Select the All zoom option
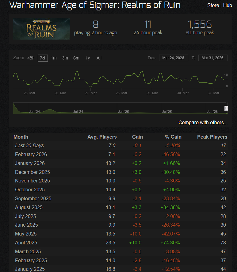Viewport: 237px width, 272px height. click(99, 58)
